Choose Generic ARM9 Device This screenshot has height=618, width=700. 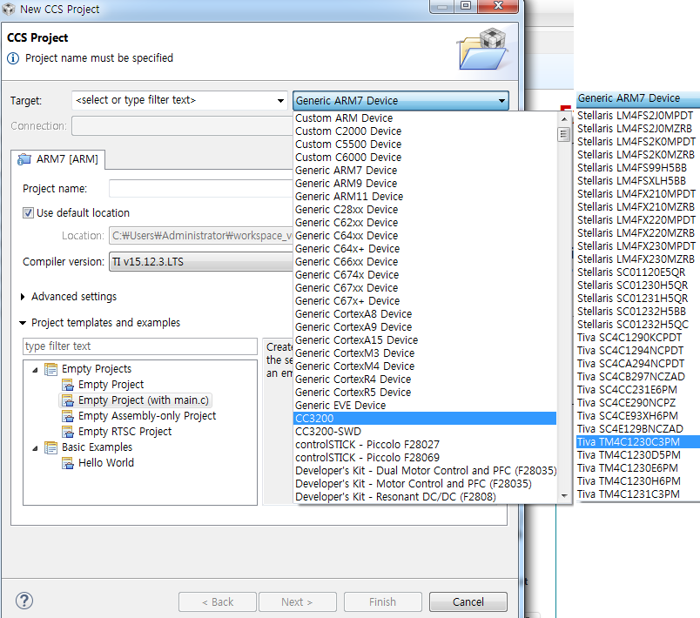point(346,184)
